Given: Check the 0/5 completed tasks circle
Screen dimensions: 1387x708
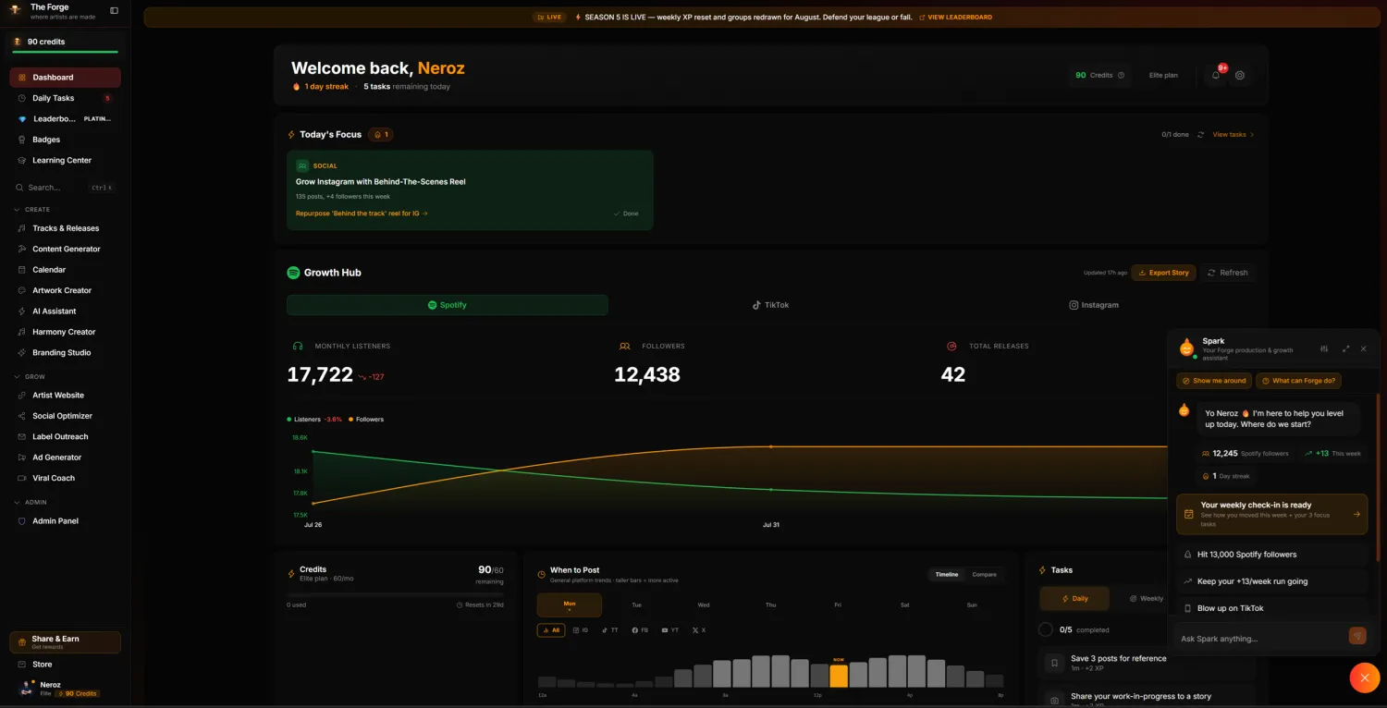Looking at the screenshot, I should click(1045, 629).
